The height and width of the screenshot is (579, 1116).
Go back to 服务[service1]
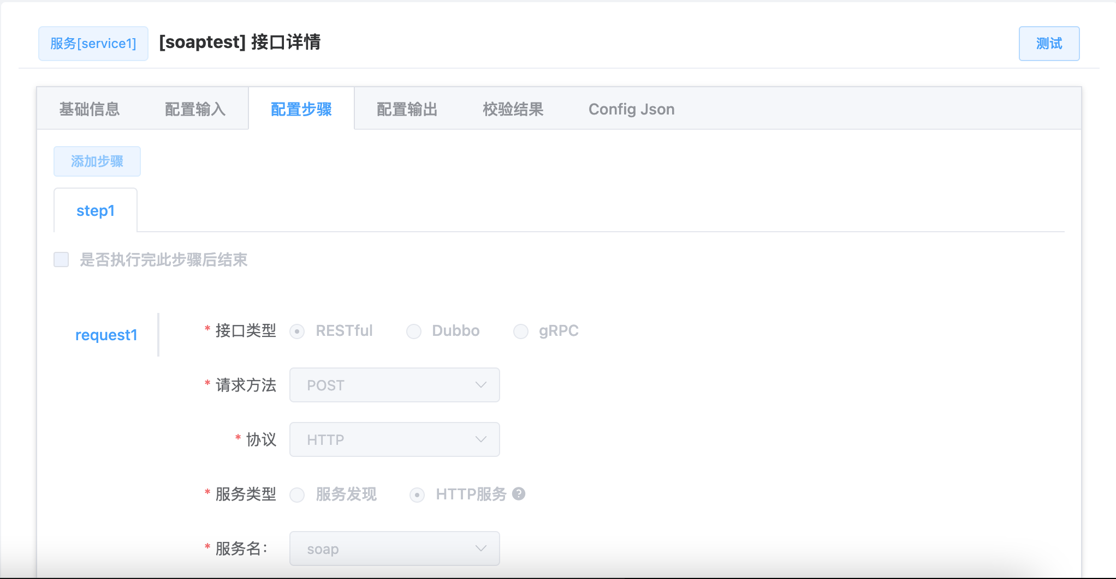click(93, 44)
